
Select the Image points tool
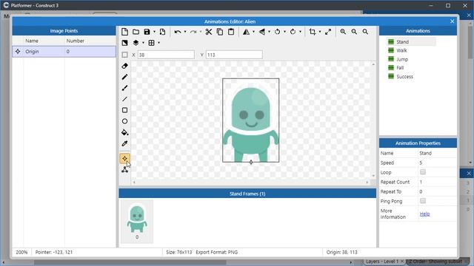(124, 159)
